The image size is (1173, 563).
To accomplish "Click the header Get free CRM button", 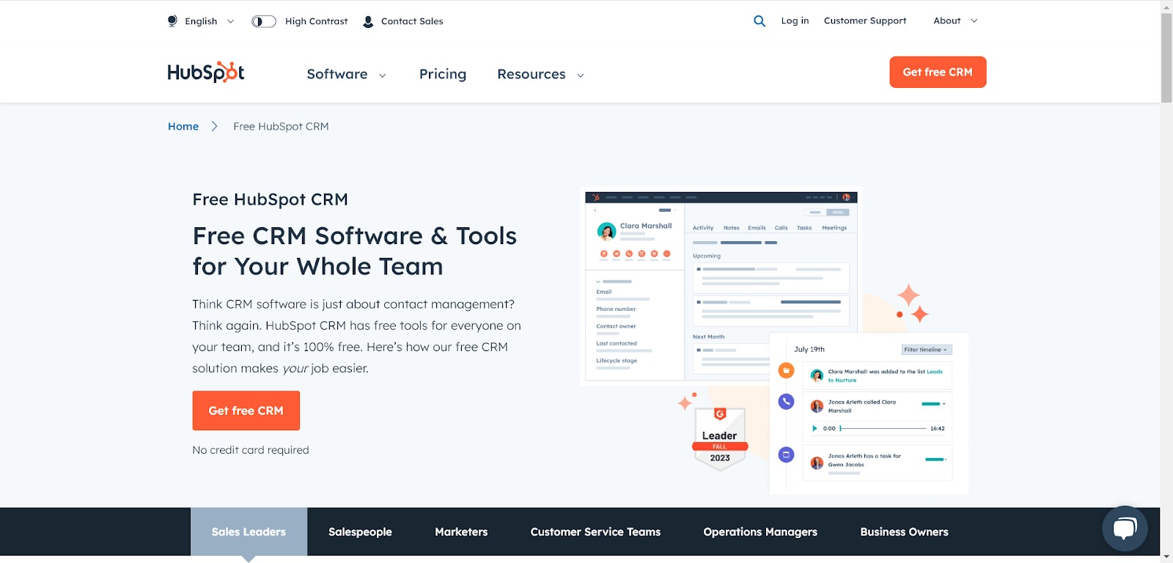I will tap(938, 72).
